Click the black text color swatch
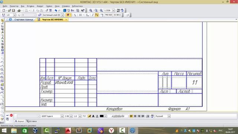 click(x=102, y=116)
